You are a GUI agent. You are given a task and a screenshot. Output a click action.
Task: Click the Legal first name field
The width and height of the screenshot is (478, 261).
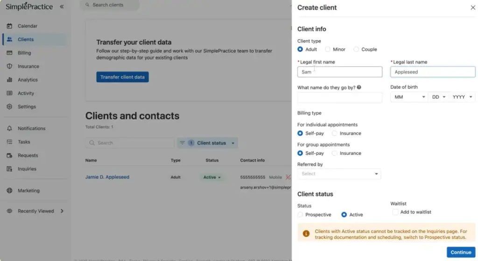coord(340,72)
